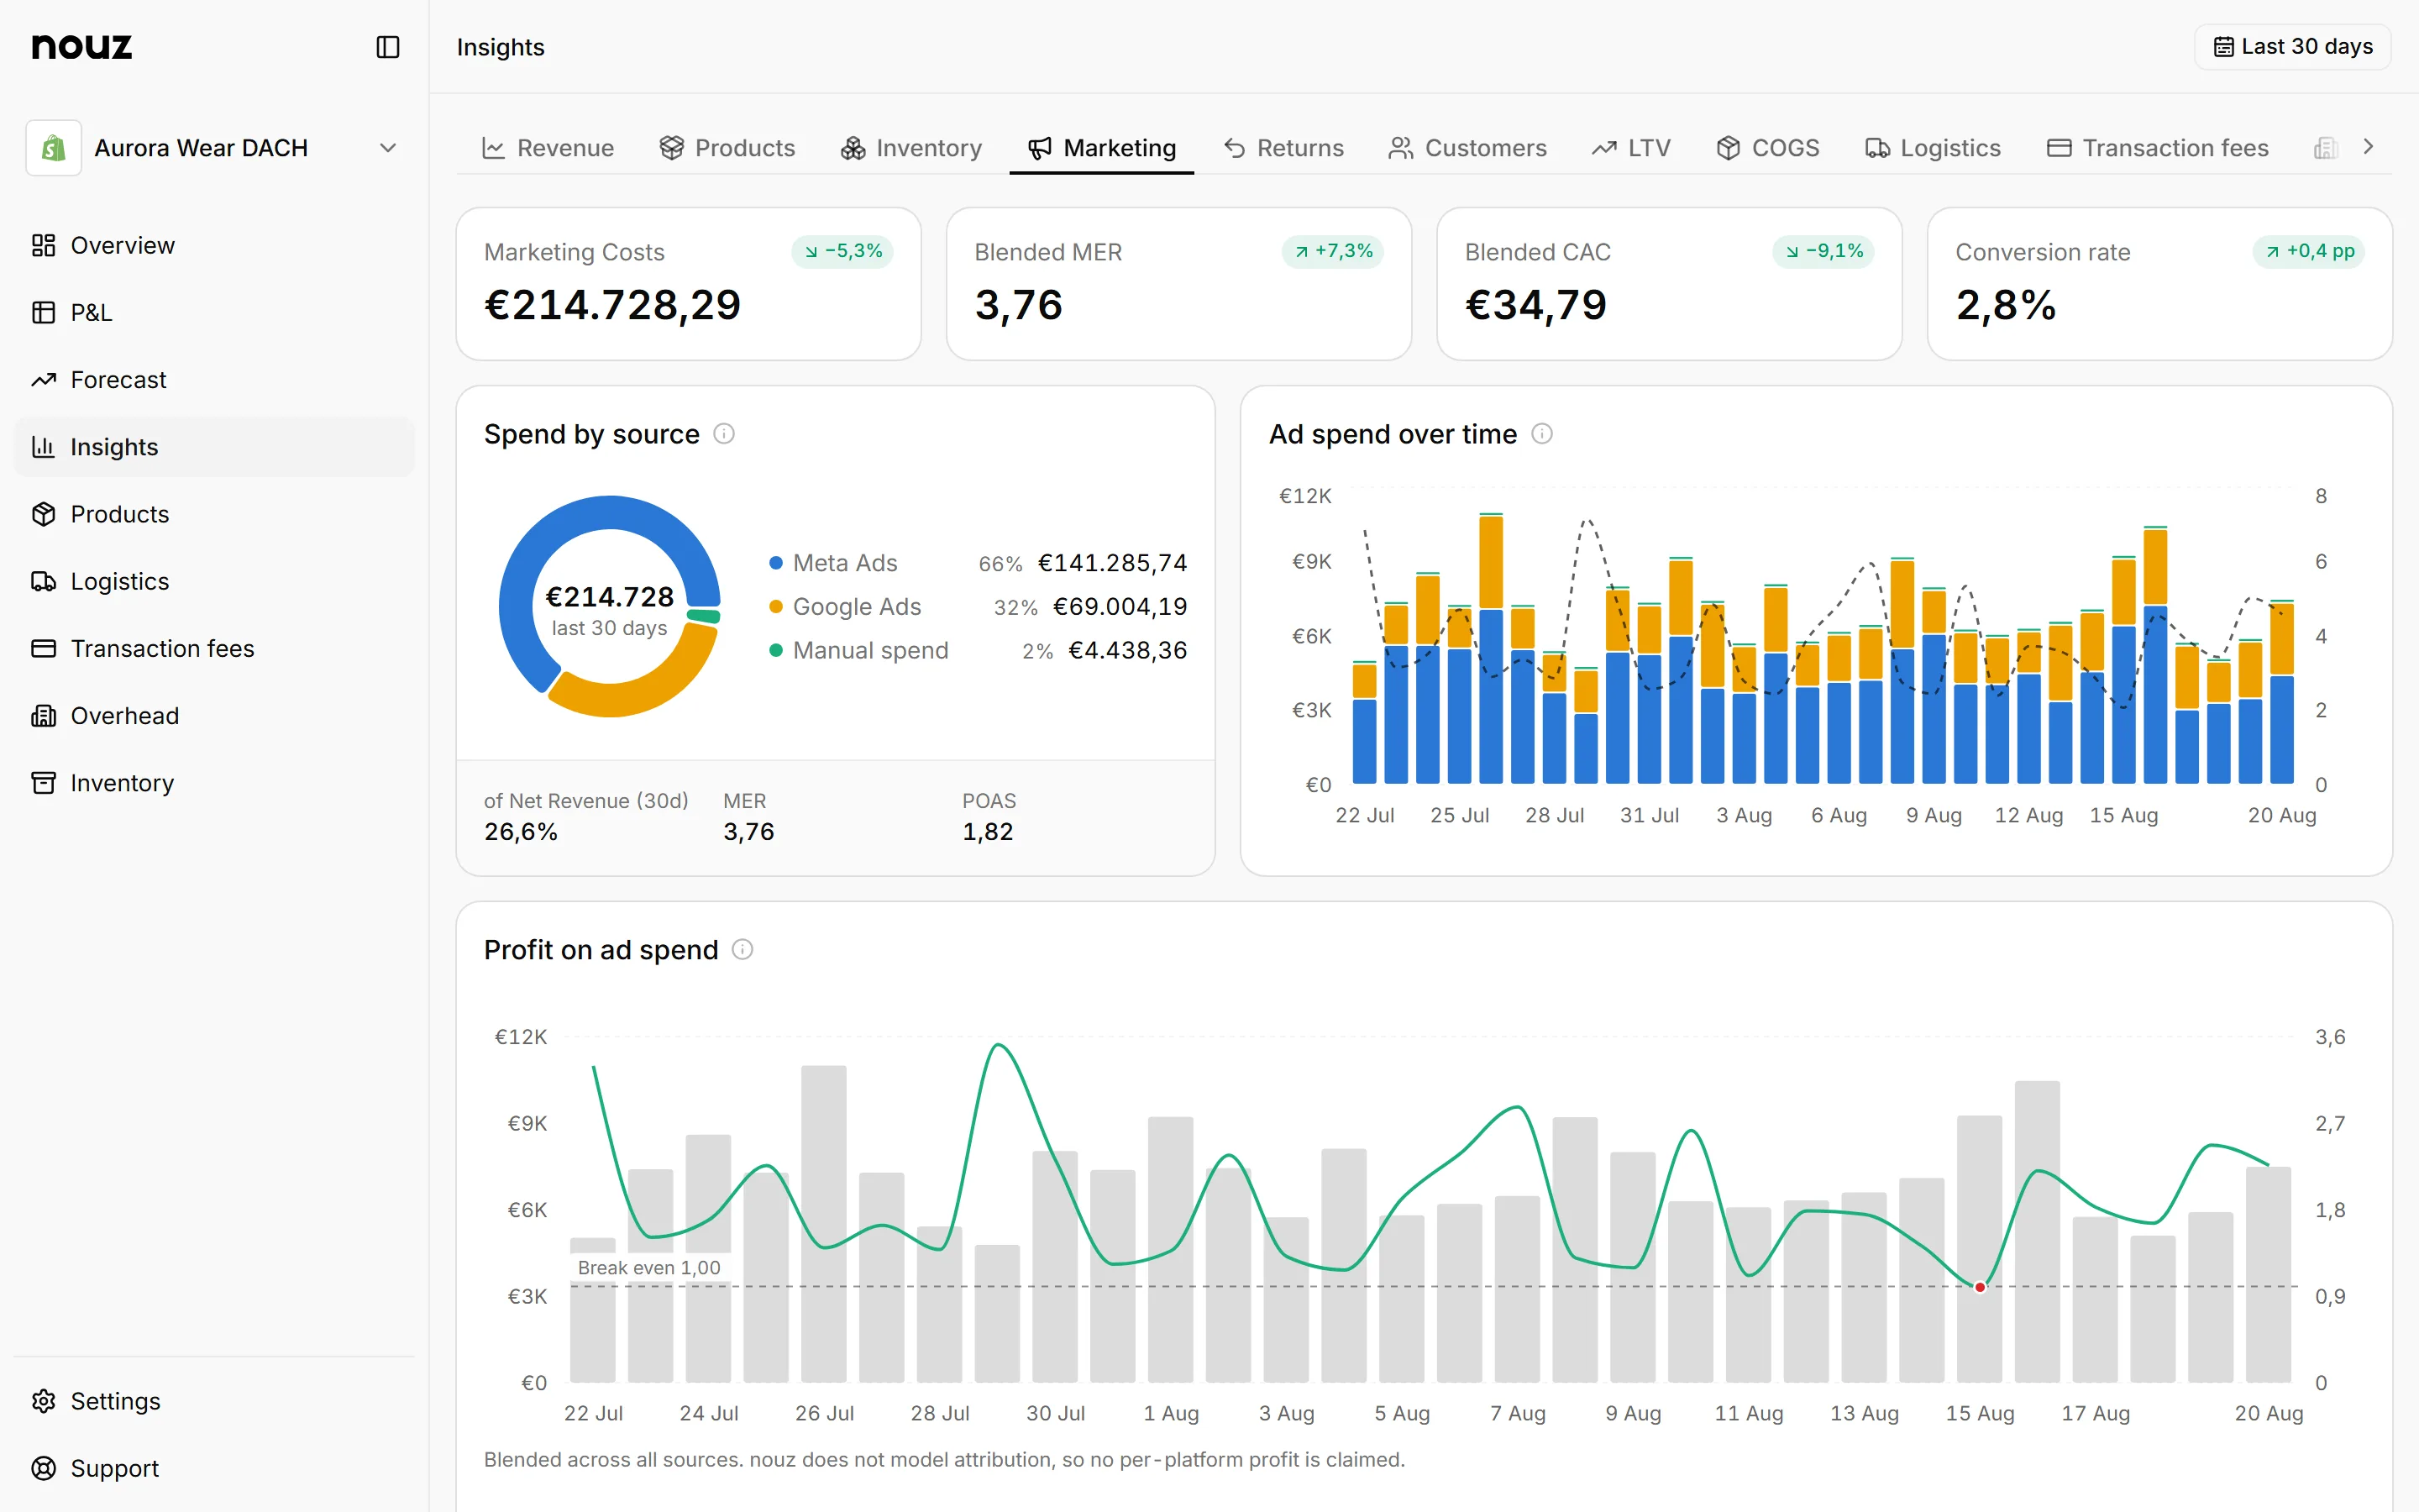Open Support page label
The width and height of the screenshot is (2419, 1512).
point(114,1468)
